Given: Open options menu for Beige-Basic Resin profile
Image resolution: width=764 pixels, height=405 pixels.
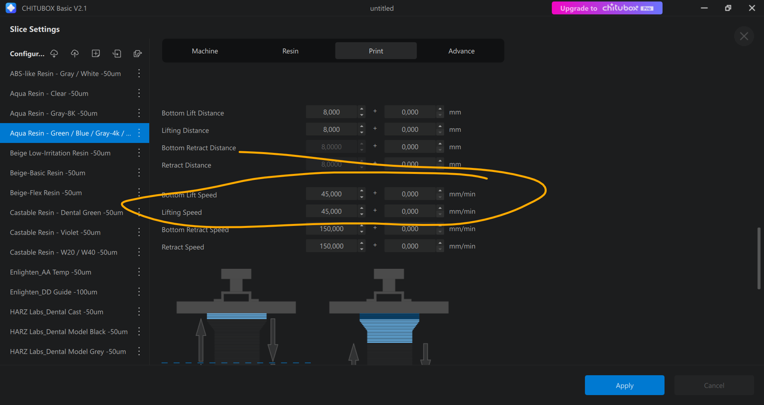Looking at the screenshot, I should point(139,173).
